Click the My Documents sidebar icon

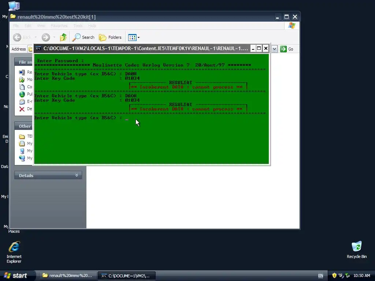22,143
